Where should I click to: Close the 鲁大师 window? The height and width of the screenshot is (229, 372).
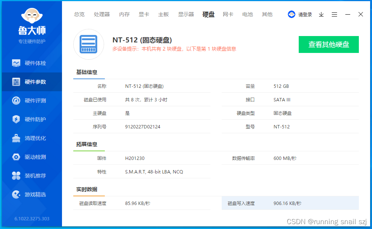pos(361,15)
